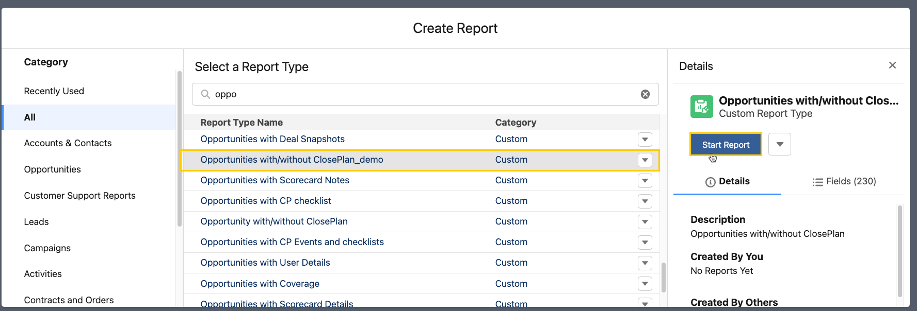Screen dimensions: 917x311
Task: Close the Details panel
Action: tap(892, 65)
